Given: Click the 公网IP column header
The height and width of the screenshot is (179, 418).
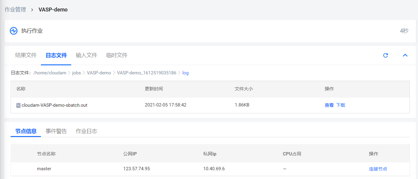Looking at the screenshot, I should click(x=130, y=154).
